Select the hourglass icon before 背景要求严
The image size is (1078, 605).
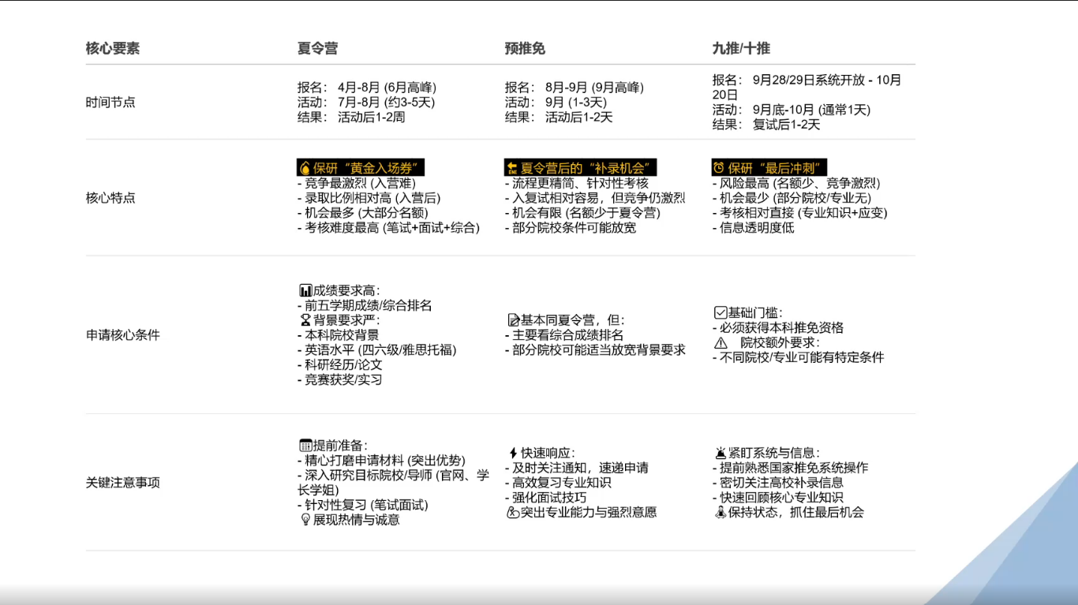coord(305,320)
